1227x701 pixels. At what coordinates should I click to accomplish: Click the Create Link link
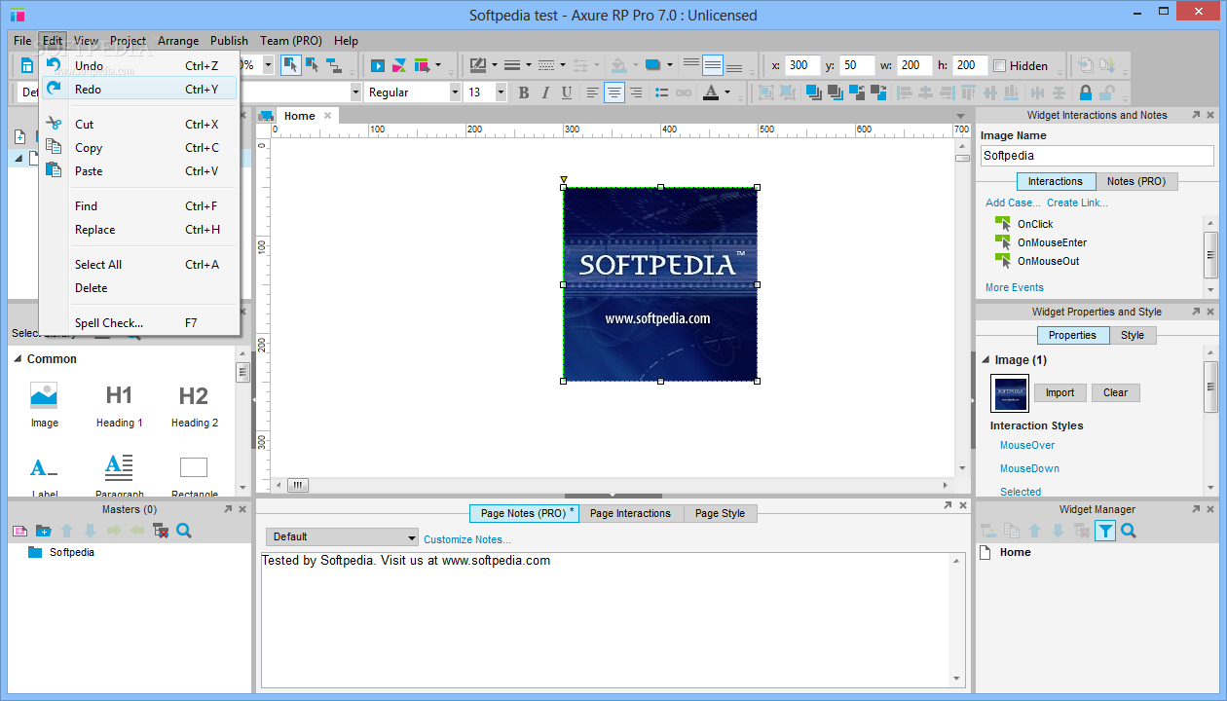[x=1077, y=203]
